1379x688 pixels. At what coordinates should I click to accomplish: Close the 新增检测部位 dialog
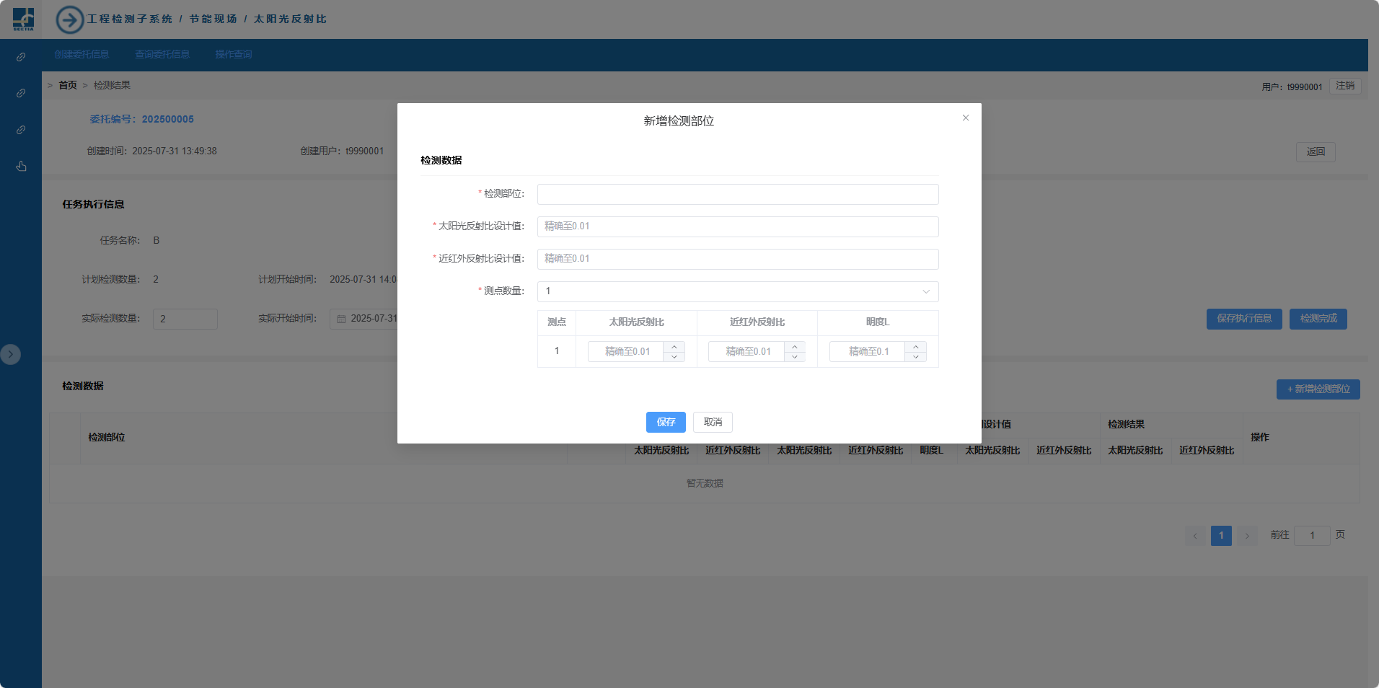(x=965, y=118)
